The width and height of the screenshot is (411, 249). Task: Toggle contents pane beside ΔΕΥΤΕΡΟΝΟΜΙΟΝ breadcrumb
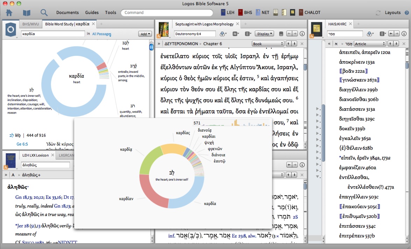coord(159,44)
